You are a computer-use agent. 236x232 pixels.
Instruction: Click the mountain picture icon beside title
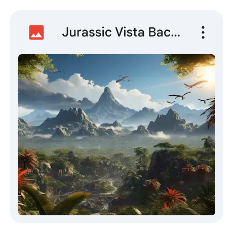click(x=36, y=32)
